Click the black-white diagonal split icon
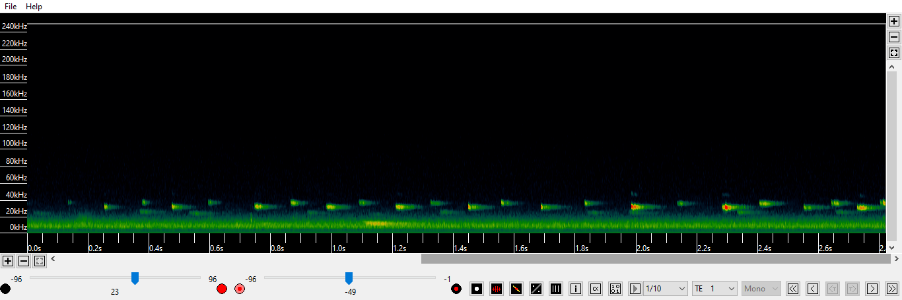Viewport: 902px width, 300px height. [536, 289]
